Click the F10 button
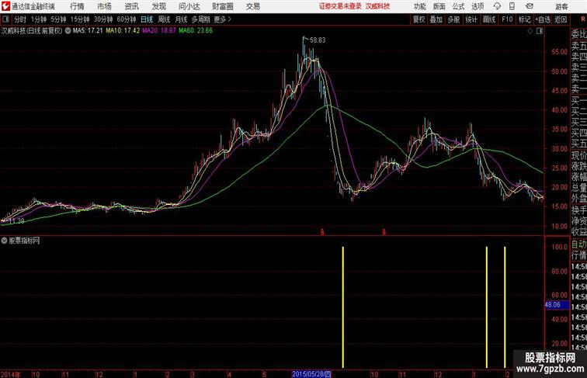The width and height of the screenshot is (587, 378). pyautogui.click(x=507, y=19)
